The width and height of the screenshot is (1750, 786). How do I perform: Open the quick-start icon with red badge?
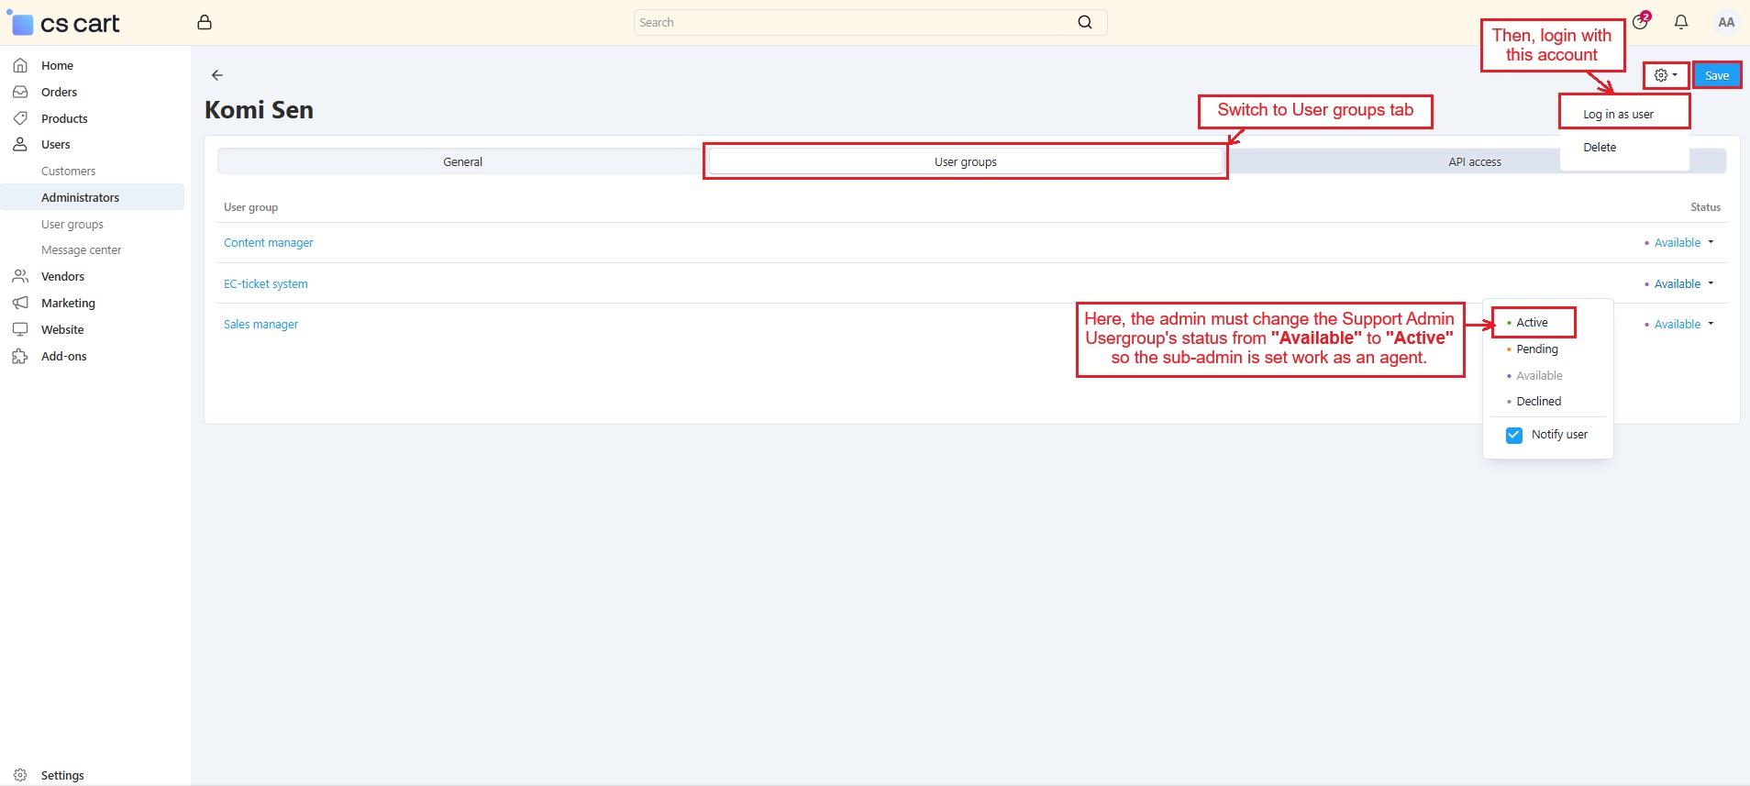pyautogui.click(x=1640, y=23)
